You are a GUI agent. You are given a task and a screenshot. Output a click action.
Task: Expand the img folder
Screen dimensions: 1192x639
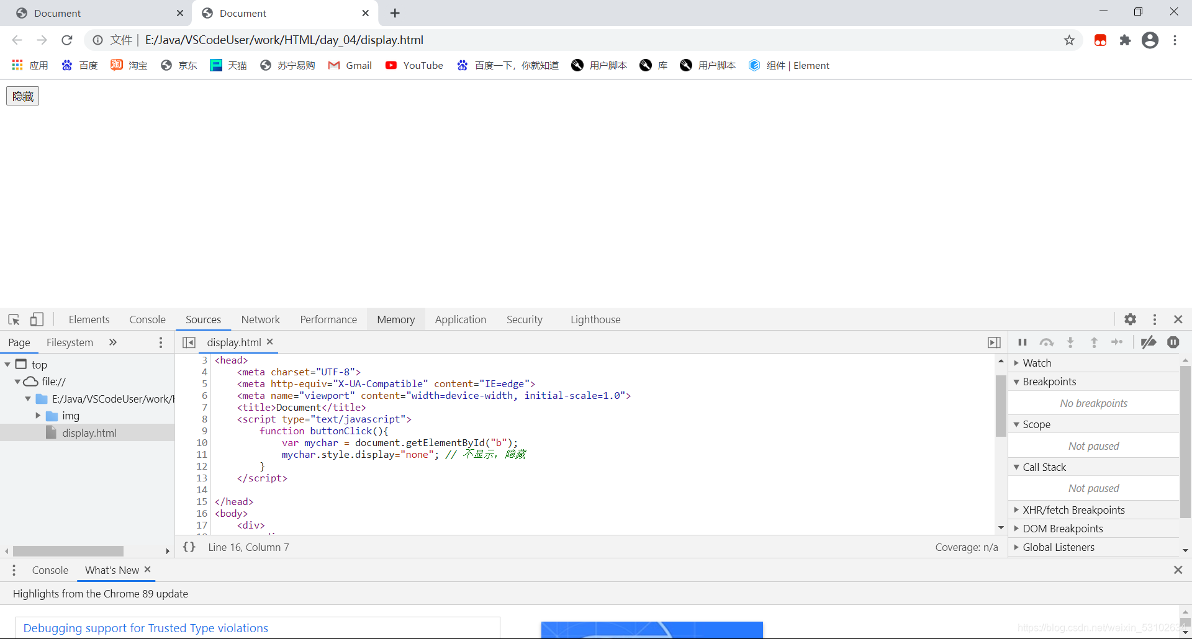[x=38, y=416]
